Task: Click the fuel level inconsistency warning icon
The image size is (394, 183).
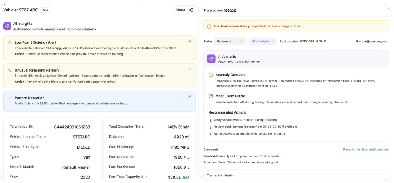Action: tap(209, 26)
